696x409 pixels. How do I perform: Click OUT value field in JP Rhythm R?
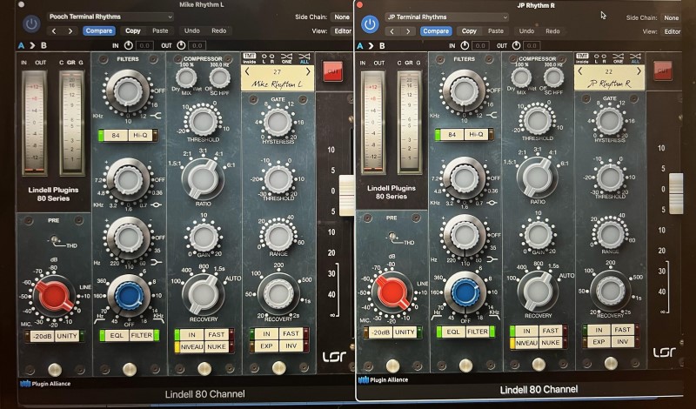point(531,46)
